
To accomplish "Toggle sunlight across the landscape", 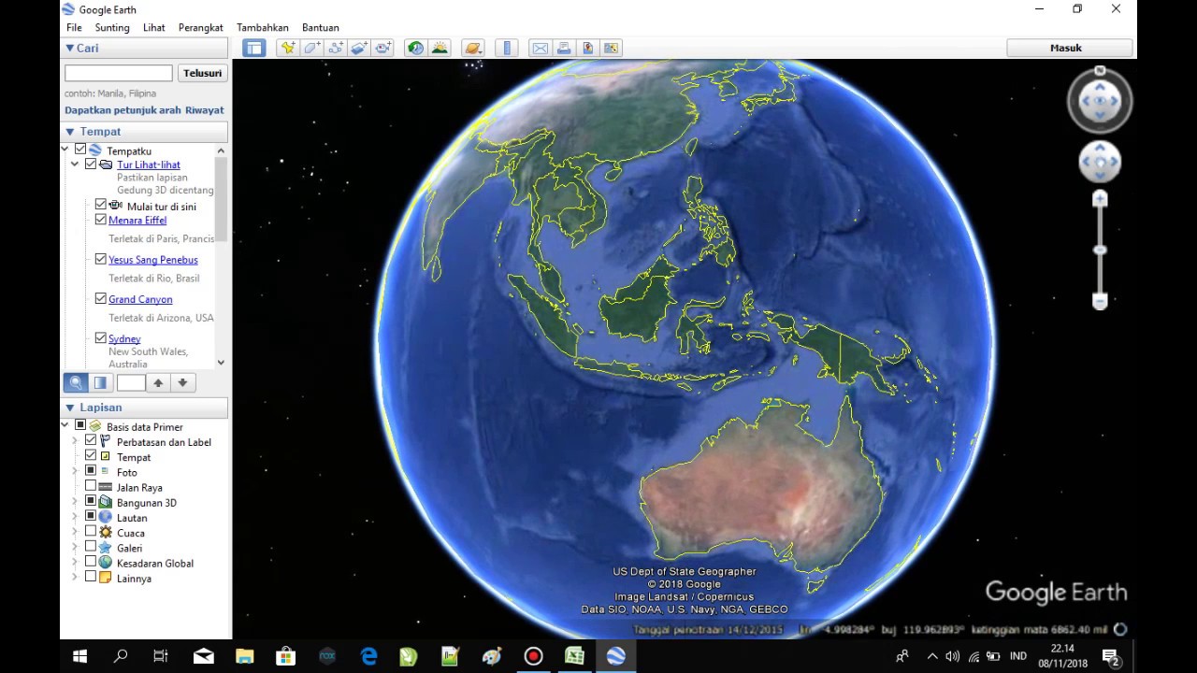I will [440, 48].
